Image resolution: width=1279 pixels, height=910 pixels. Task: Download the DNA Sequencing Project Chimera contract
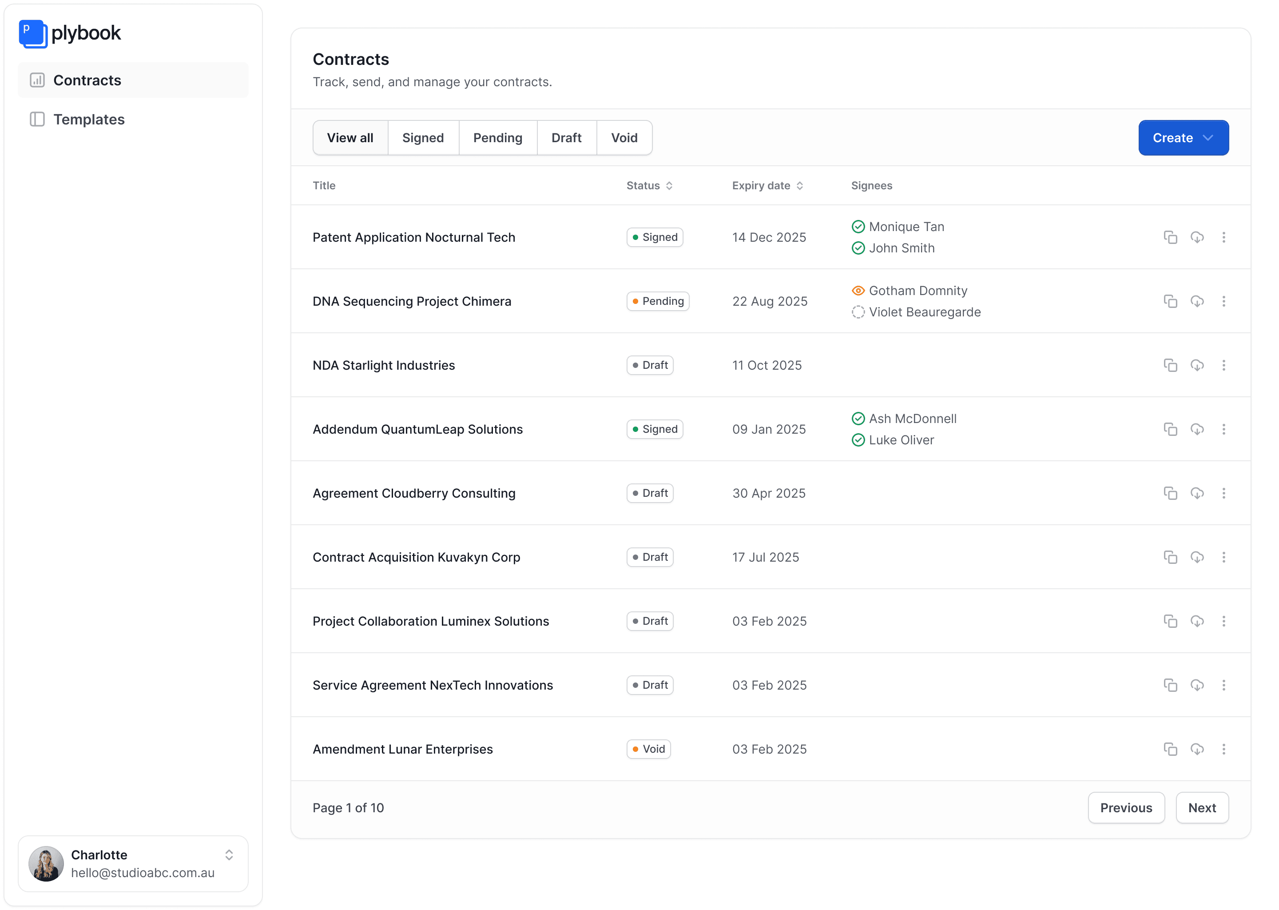coord(1197,301)
